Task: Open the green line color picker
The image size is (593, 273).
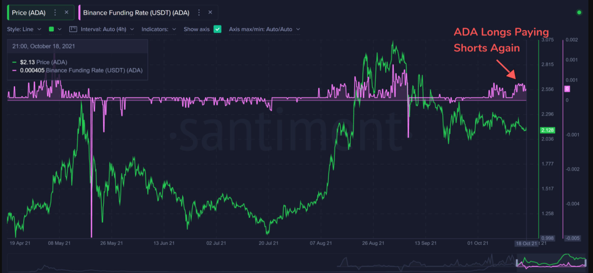Action: (55, 29)
